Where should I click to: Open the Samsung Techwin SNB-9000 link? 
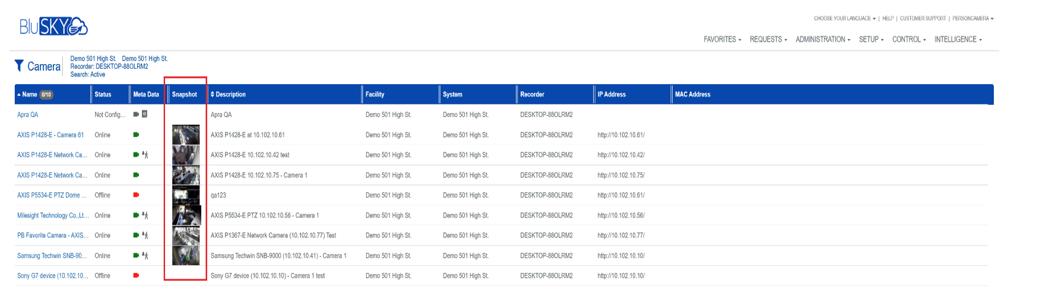[x=52, y=256]
